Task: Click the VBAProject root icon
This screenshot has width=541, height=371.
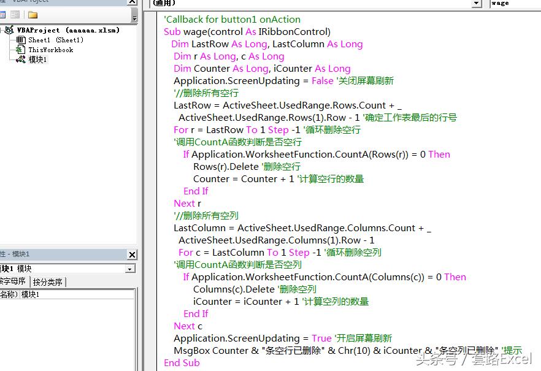Action: (9, 30)
